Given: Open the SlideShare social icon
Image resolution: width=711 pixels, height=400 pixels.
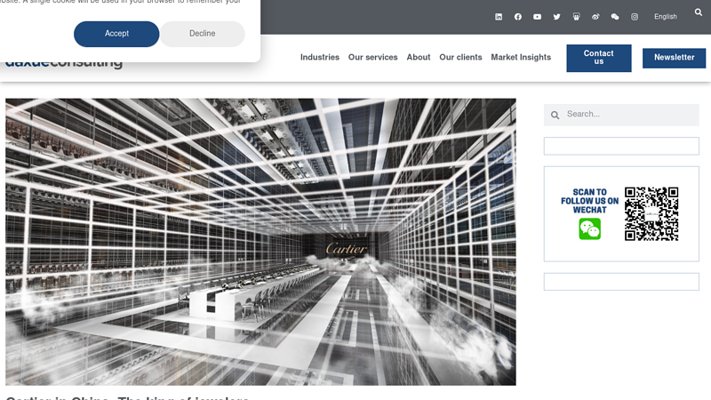Looking at the screenshot, I should 576,17.
